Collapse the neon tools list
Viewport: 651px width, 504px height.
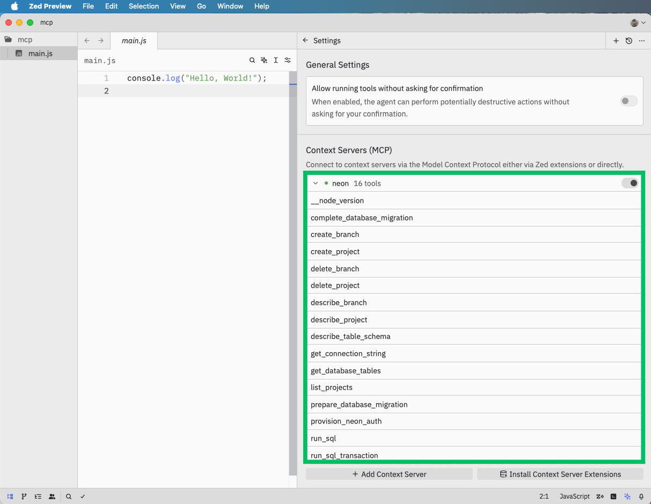click(x=316, y=184)
